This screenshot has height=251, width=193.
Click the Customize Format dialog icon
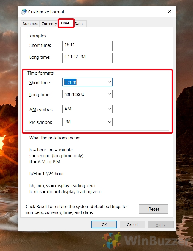[x=24, y=12]
